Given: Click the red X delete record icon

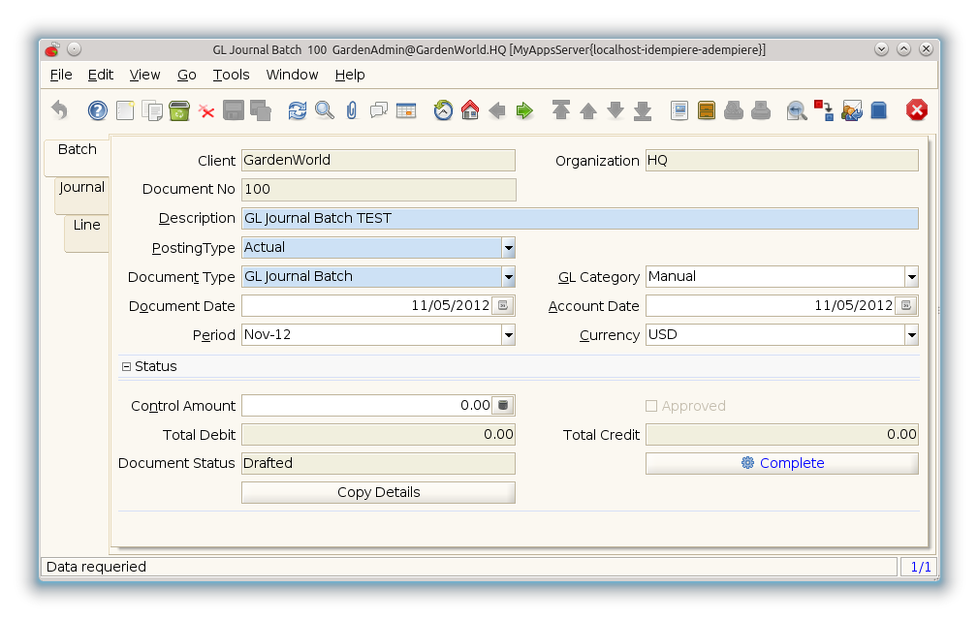Looking at the screenshot, I should click(x=206, y=110).
